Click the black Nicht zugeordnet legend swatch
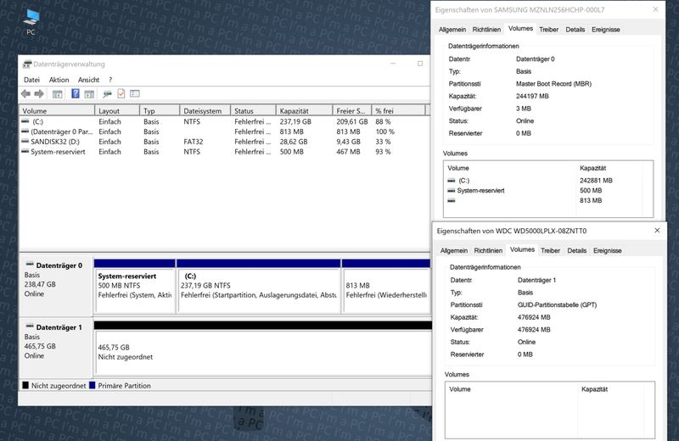Screen dimensions: 679x441 pos(25,385)
